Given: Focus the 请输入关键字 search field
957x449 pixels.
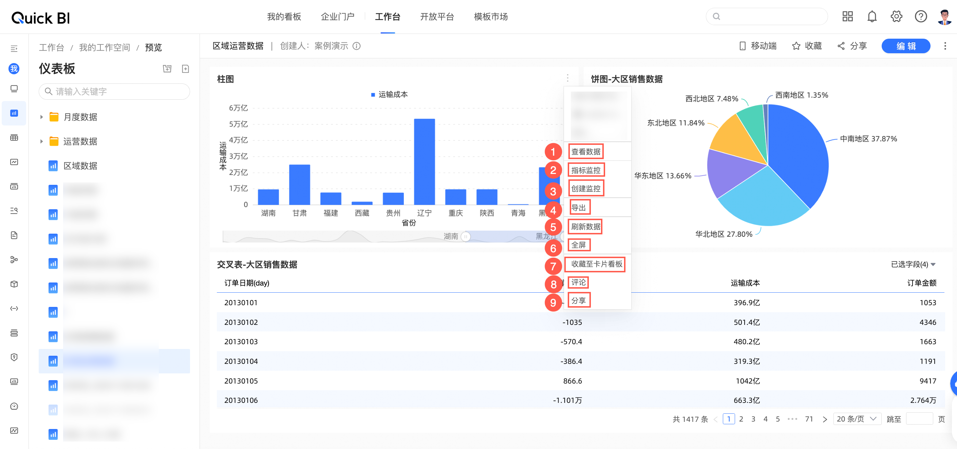Looking at the screenshot, I should 114,91.
